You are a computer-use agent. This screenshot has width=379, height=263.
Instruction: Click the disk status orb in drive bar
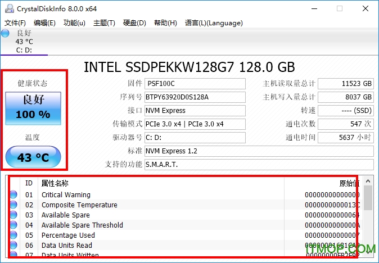coord(6,33)
